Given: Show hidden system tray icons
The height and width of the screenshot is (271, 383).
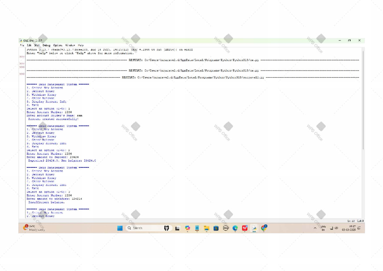Looking at the screenshot, I should [315, 228].
